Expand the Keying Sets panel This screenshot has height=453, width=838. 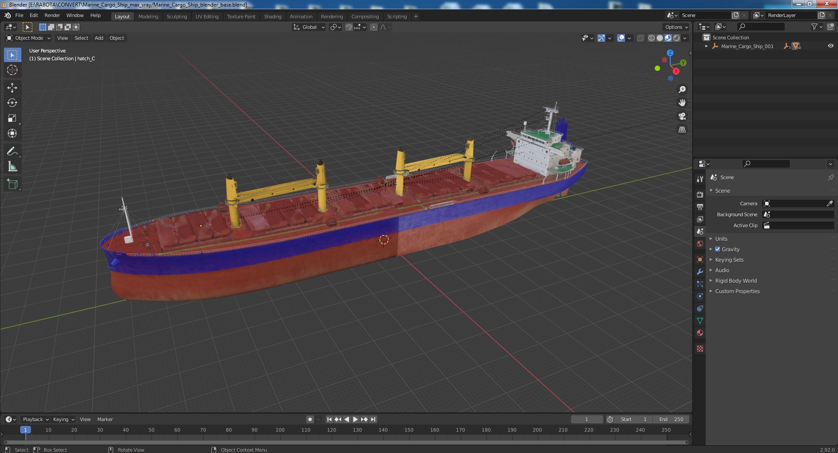click(x=729, y=260)
